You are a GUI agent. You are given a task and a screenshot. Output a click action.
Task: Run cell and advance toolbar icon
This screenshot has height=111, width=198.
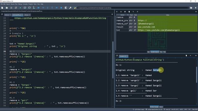pos(29,8)
